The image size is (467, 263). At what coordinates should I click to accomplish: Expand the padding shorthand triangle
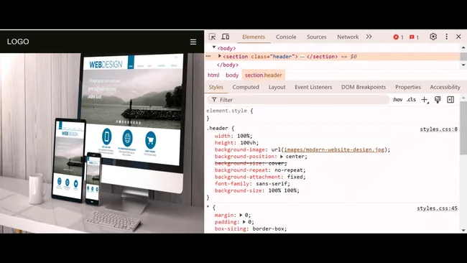click(x=244, y=221)
